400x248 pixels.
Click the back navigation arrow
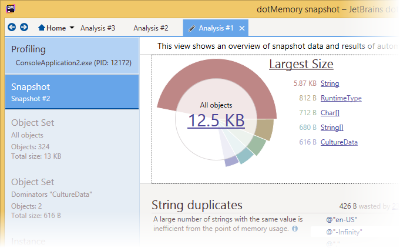click(x=12, y=28)
